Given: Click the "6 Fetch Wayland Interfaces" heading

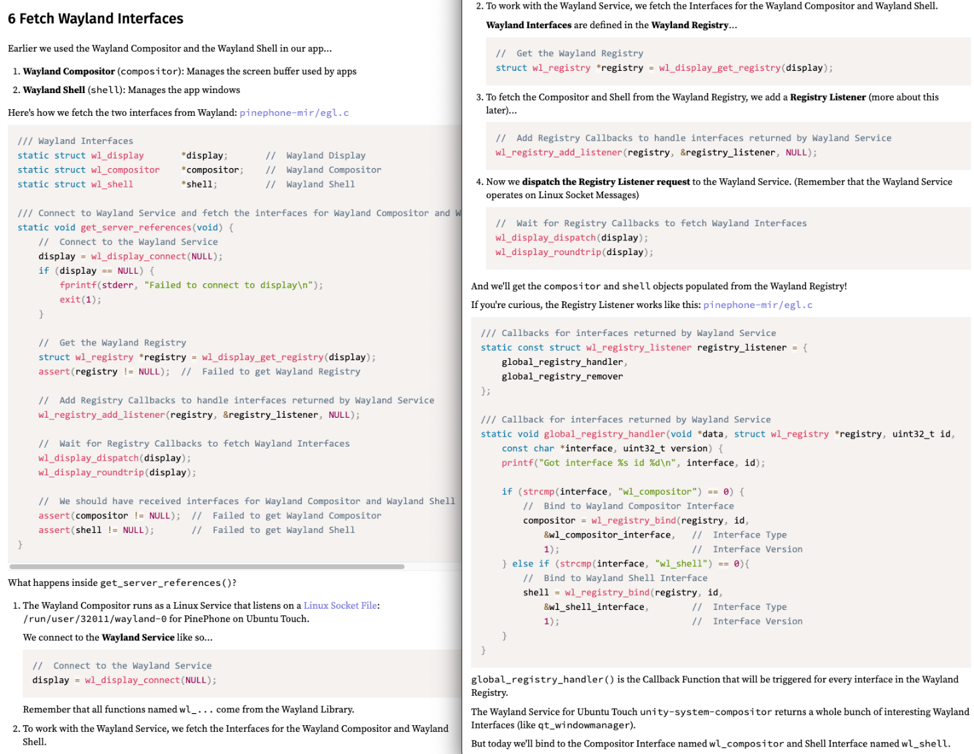Looking at the screenshot, I should click(96, 19).
